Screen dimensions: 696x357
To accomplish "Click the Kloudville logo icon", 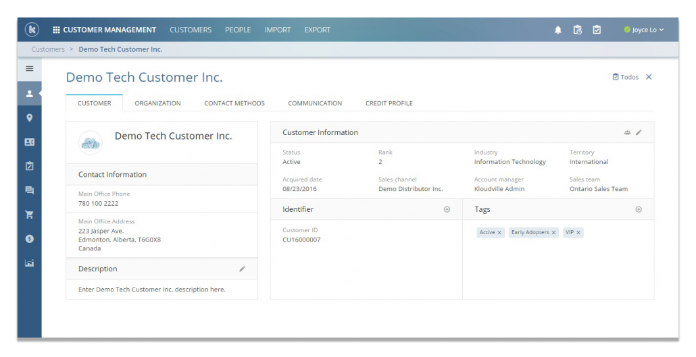I will 32,30.
